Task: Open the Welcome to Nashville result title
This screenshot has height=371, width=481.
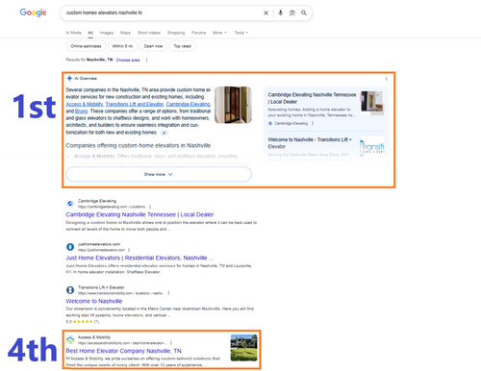Action: coord(94,301)
